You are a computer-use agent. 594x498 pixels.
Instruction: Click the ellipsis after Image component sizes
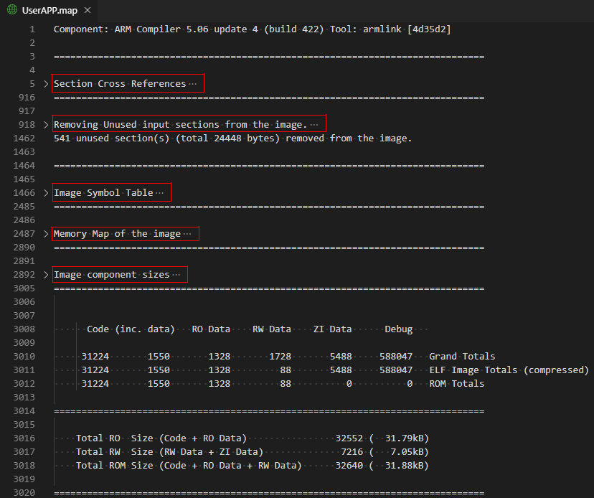pos(176,275)
